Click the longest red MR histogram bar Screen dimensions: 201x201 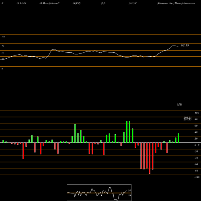tap(150, 158)
